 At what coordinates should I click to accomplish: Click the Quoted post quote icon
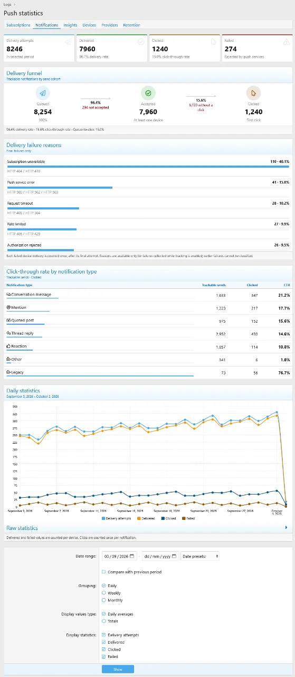click(8, 321)
